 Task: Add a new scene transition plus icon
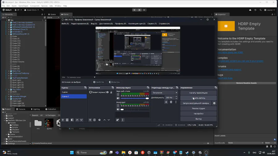click(166, 102)
